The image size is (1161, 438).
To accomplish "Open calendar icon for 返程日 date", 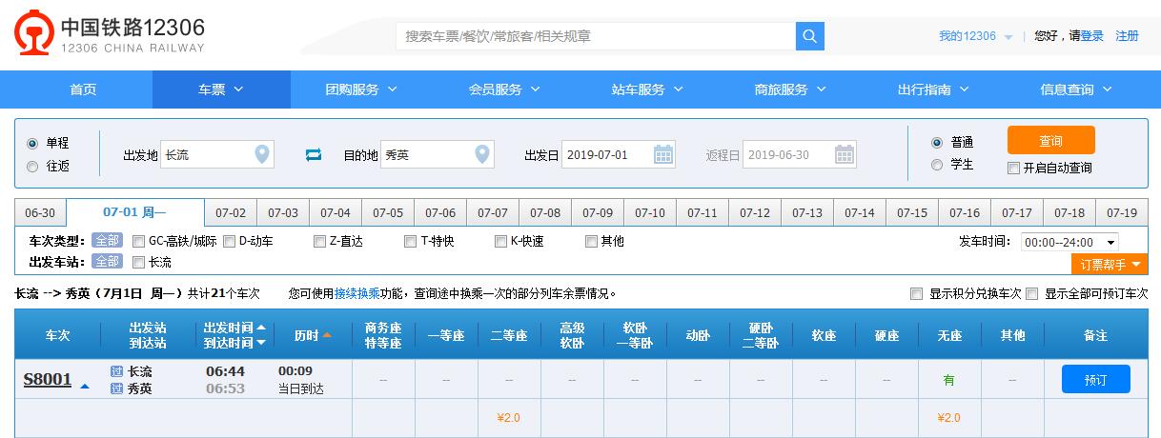I will (x=845, y=154).
